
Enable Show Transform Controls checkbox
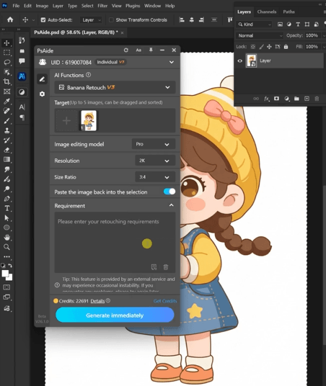pyautogui.click(x=111, y=20)
